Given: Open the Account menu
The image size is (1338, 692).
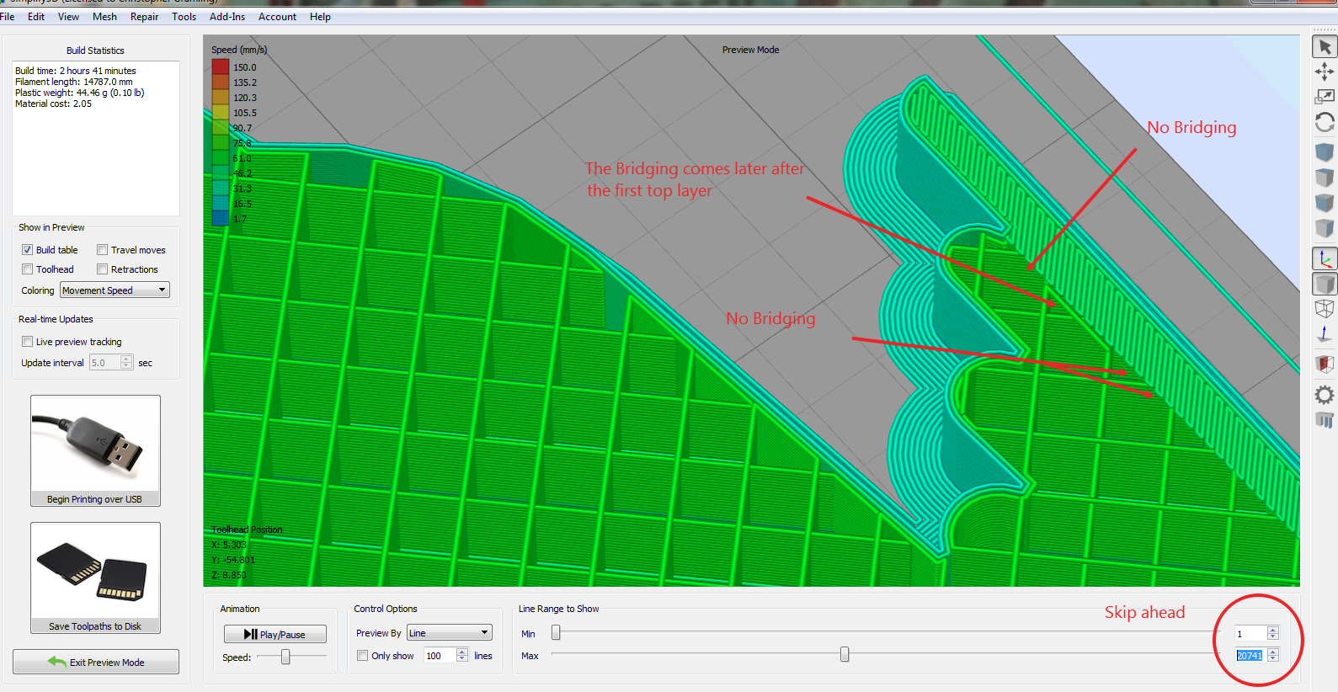Looking at the screenshot, I should [277, 17].
